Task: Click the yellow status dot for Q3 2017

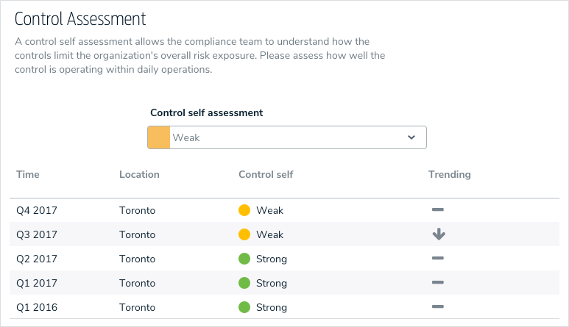Action: pos(245,234)
